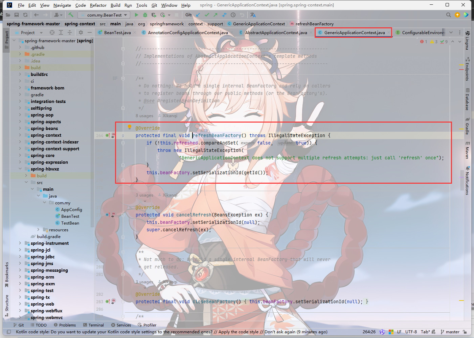Click the override gutter icon at line 264
Screen dimensions: 474x338
tap(108, 135)
